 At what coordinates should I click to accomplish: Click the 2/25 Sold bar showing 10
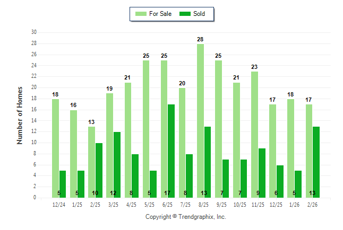99,170
